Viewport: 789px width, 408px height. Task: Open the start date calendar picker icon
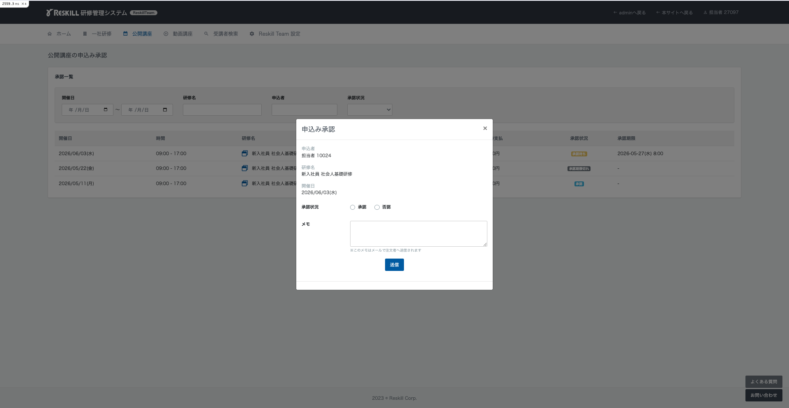point(106,110)
